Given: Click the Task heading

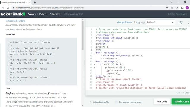Looking at the screenshot, I should pyautogui.click(x=8, y=89).
